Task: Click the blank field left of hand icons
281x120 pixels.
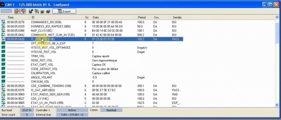Action: 7,11
